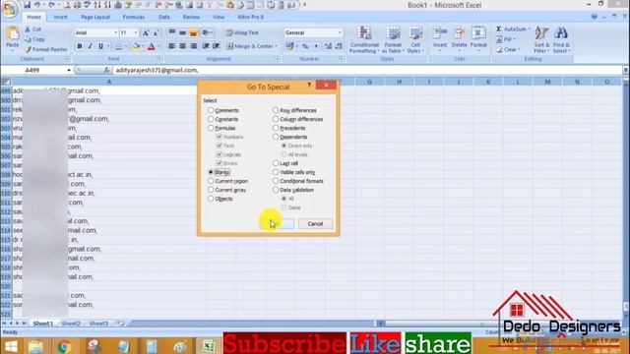Click the column A header
Image resolution: width=630 pixels, height=354 pixels.
point(109,82)
